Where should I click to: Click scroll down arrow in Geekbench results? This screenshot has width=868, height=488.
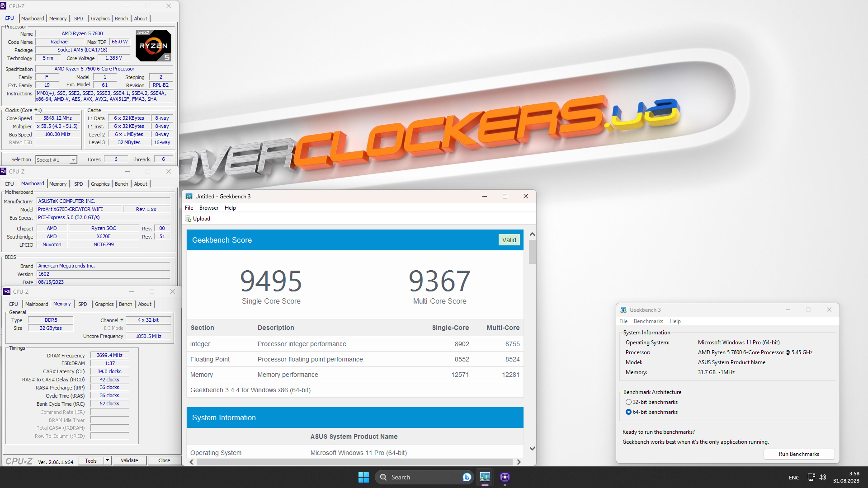tap(532, 449)
